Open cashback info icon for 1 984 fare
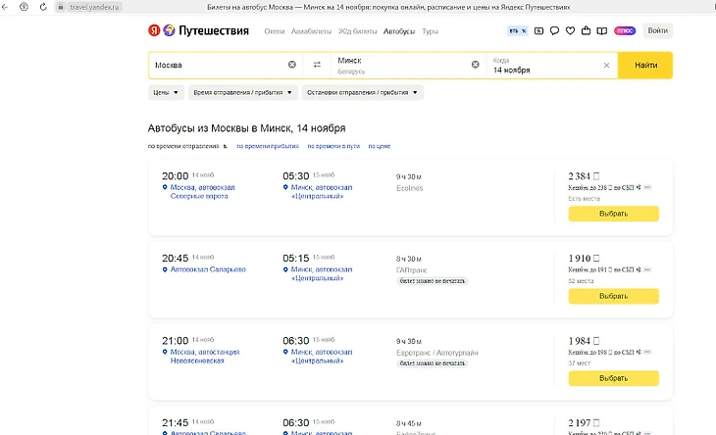This screenshot has height=435, width=716. (647, 352)
